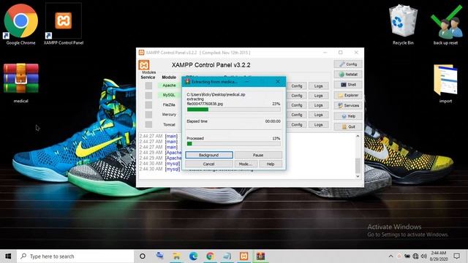The image size is (468, 263).
Task: Close the Extracting from medical dialog
Action: point(278,81)
